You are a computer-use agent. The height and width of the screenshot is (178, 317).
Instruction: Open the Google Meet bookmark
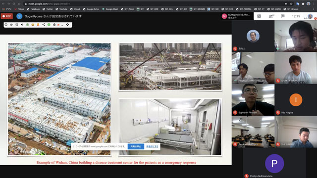point(110,9)
